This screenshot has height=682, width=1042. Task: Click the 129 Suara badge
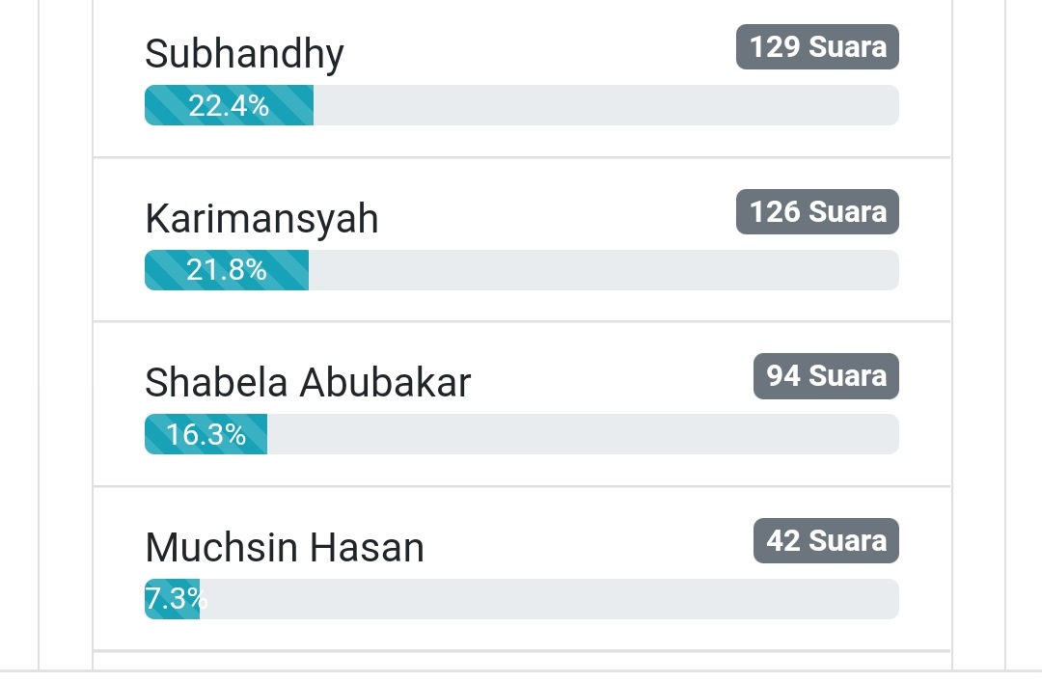817,47
